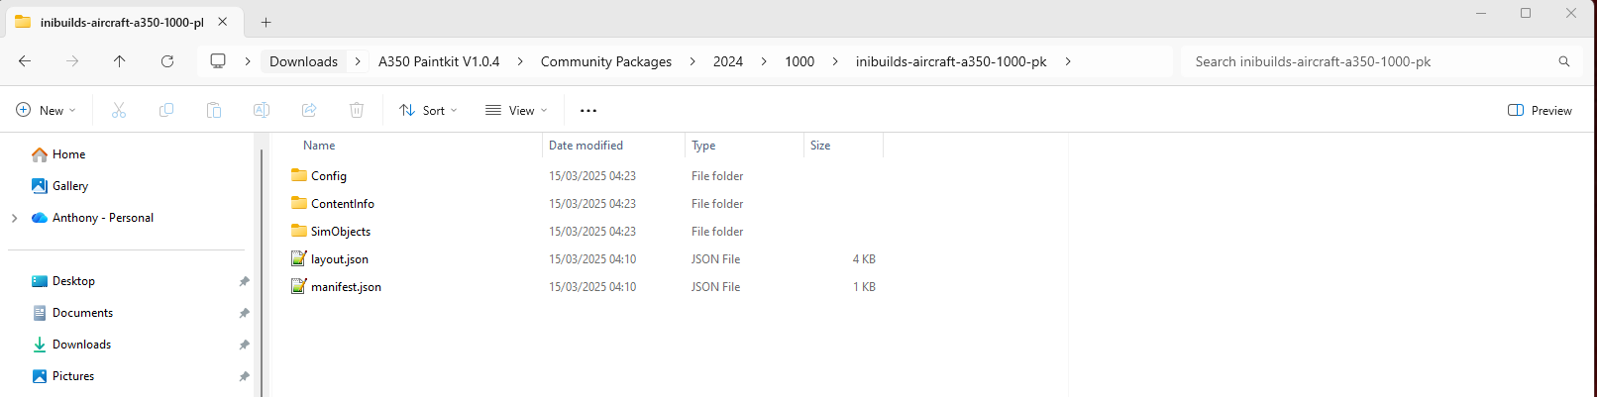Sort by the Date modified column header

(586, 146)
